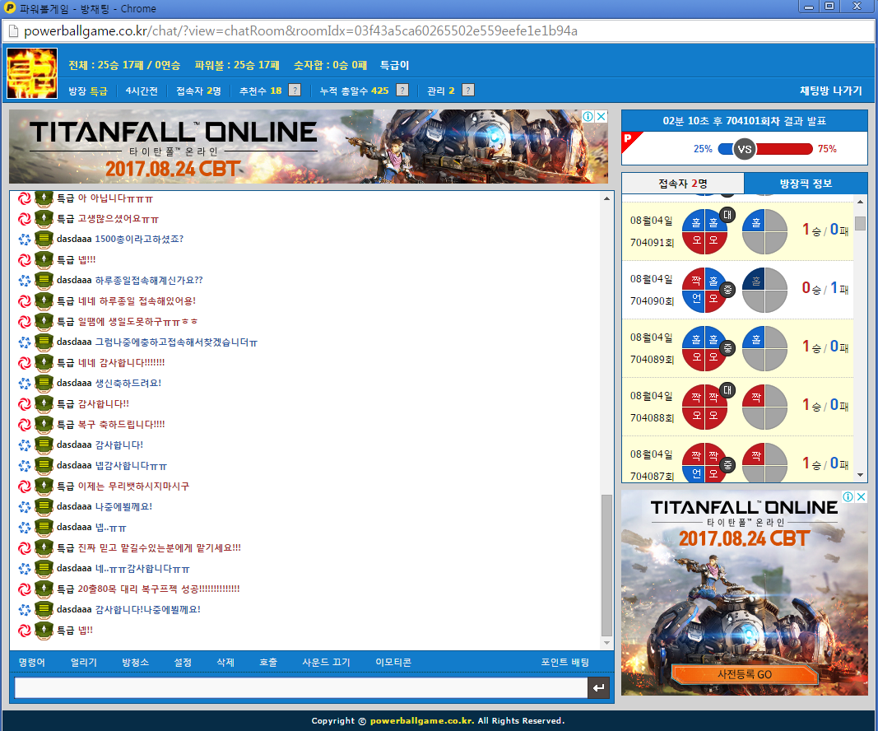Screen dimensions: 878x731
Task: Open powerballgame.co.kr footer link
Action: (421, 720)
